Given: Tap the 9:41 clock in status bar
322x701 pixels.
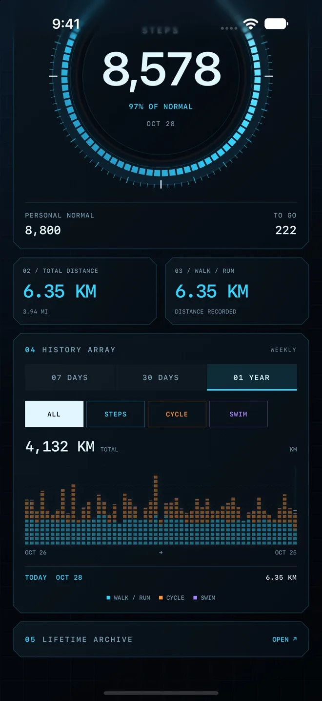Looking at the screenshot, I should (x=66, y=24).
